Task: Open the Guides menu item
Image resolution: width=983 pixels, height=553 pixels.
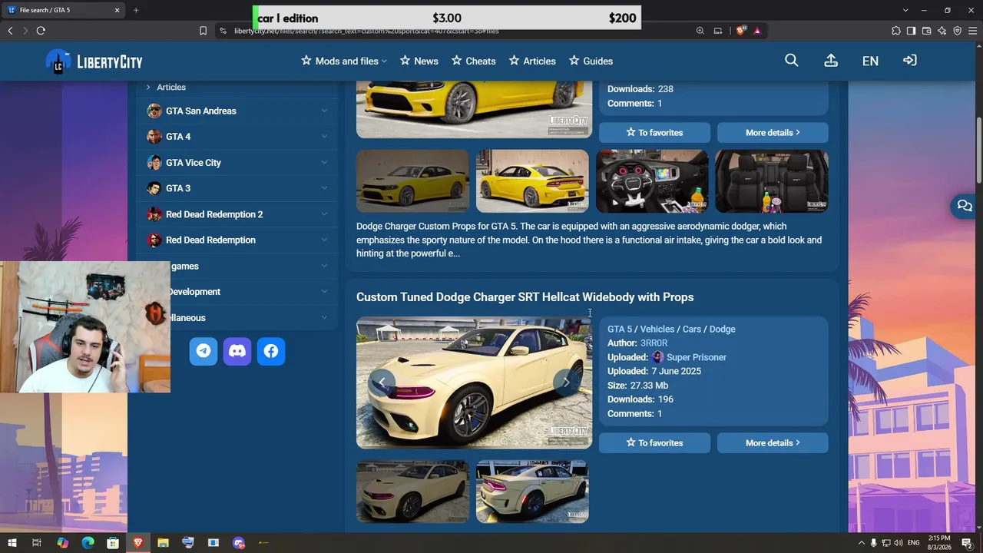Action: (591, 61)
